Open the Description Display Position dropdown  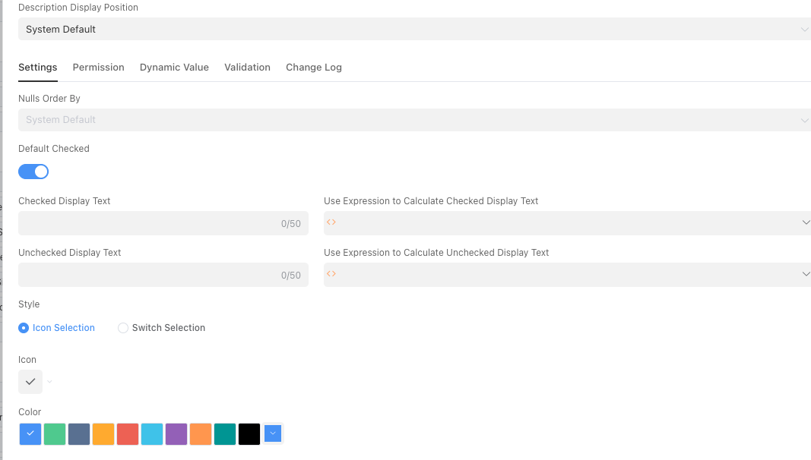click(x=414, y=30)
